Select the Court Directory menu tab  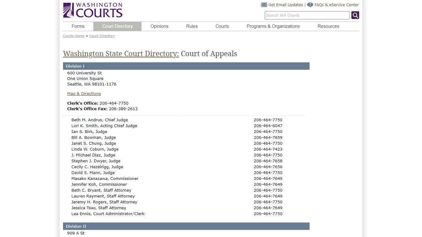[117, 26]
